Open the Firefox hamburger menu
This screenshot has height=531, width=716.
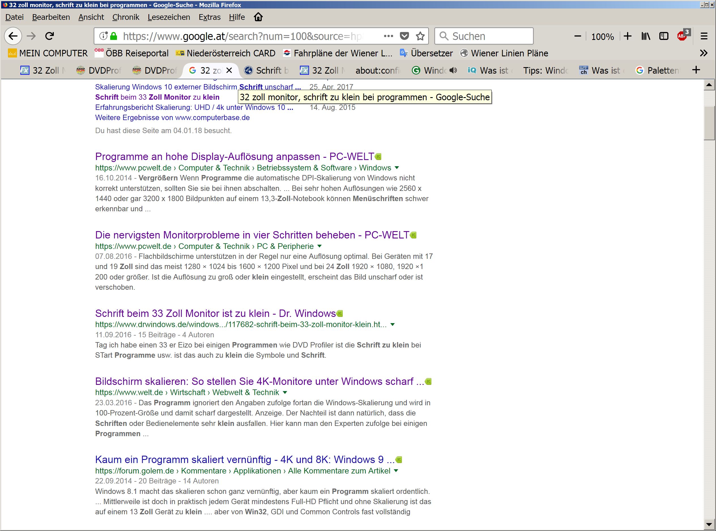point(704,36)
